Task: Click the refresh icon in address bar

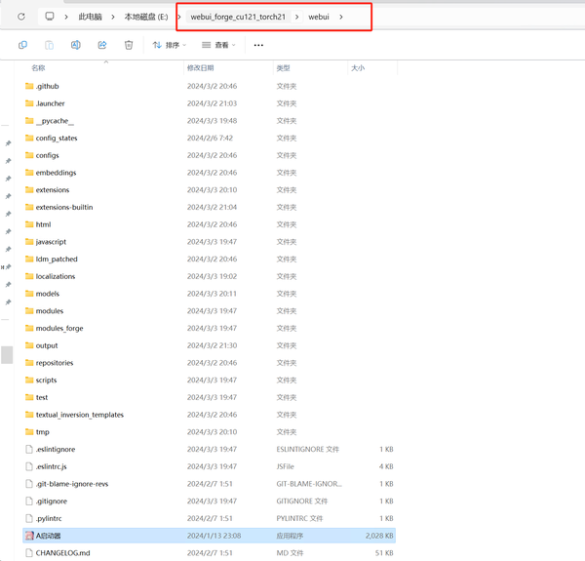Action: [x=21, y=17]
